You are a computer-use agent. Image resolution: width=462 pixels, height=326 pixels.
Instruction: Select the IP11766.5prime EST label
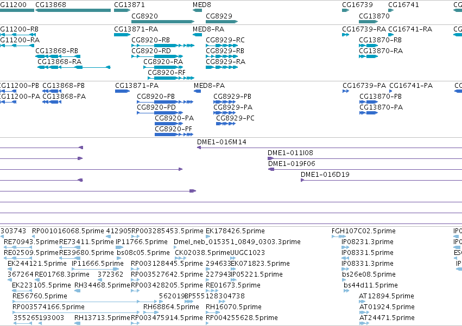(142, 242)
